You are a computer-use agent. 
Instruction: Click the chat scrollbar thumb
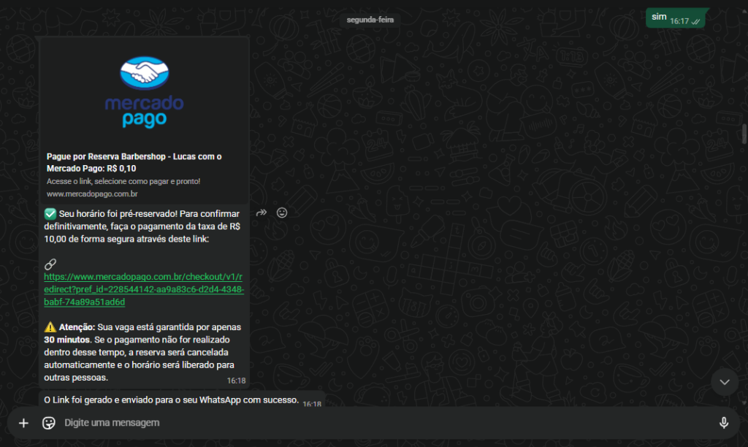pyautogui.click(x=744, y=134)
